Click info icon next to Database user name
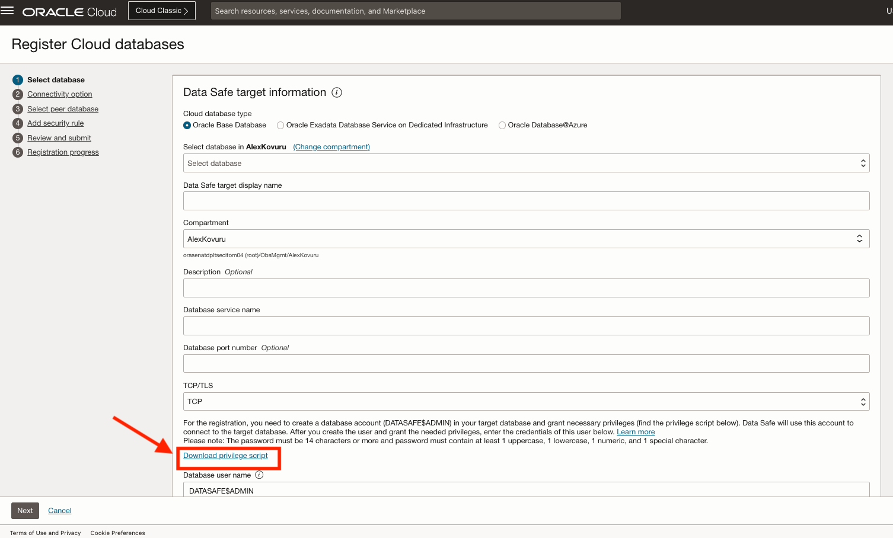Screen dimensions: 893x538 259,475
